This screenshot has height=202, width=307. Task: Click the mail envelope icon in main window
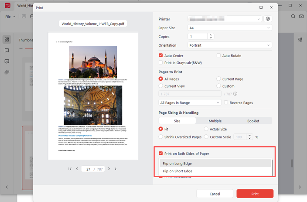pyautogui.click(x=301, y=16)
